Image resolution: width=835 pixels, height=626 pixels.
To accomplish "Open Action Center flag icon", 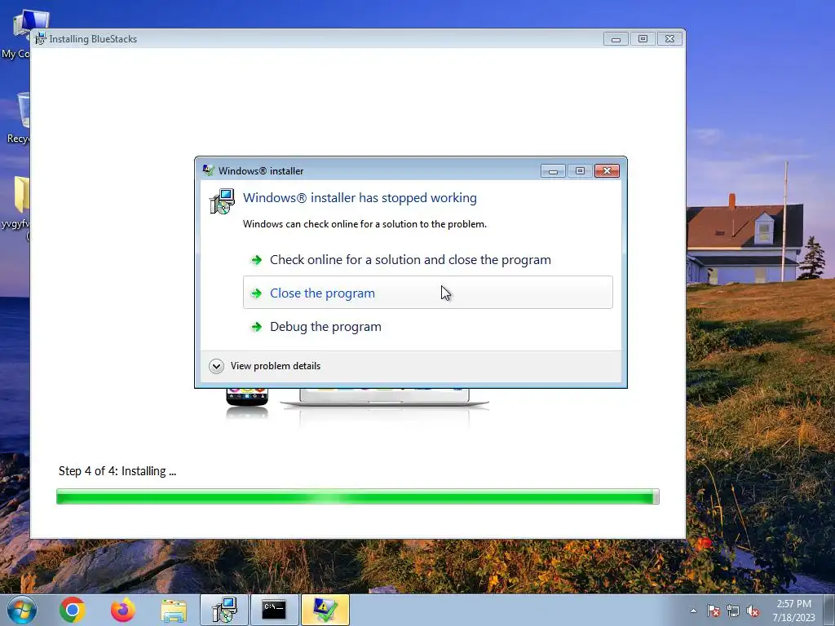I will (x=714, y=611).
